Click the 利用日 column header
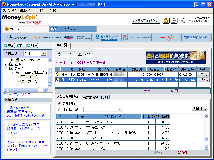The height and width of the screenshot is (160, 214). (65, 117)
